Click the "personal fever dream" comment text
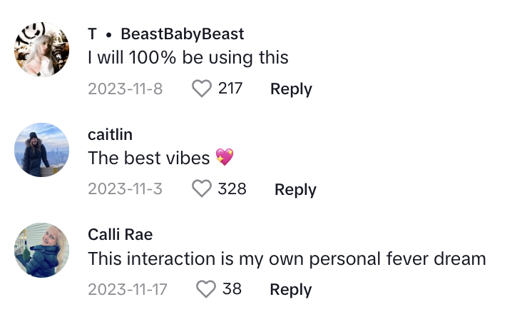Viewport: 532px width, 317px height. point(287,258)
